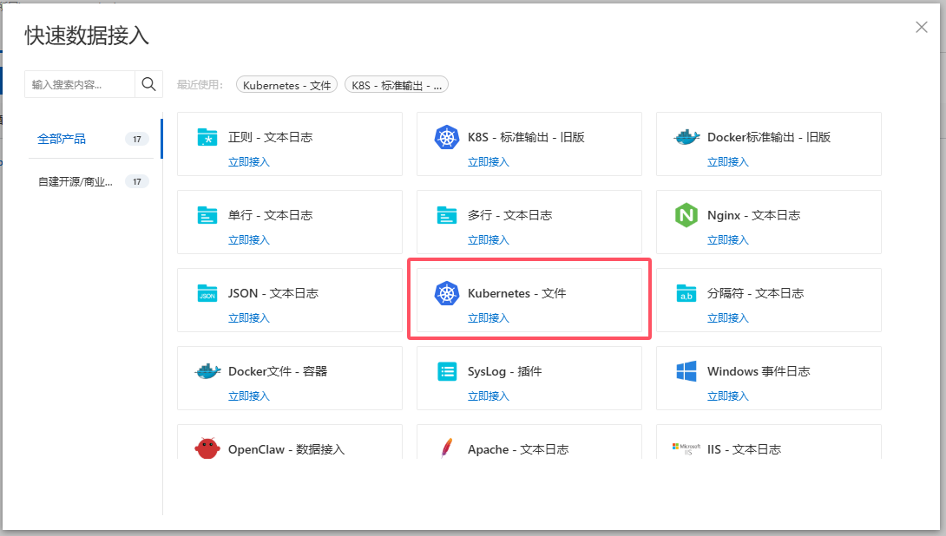Screen dimensions: 946x536
Task: Click the IIS - 文本日志 title
Action: 744,449
